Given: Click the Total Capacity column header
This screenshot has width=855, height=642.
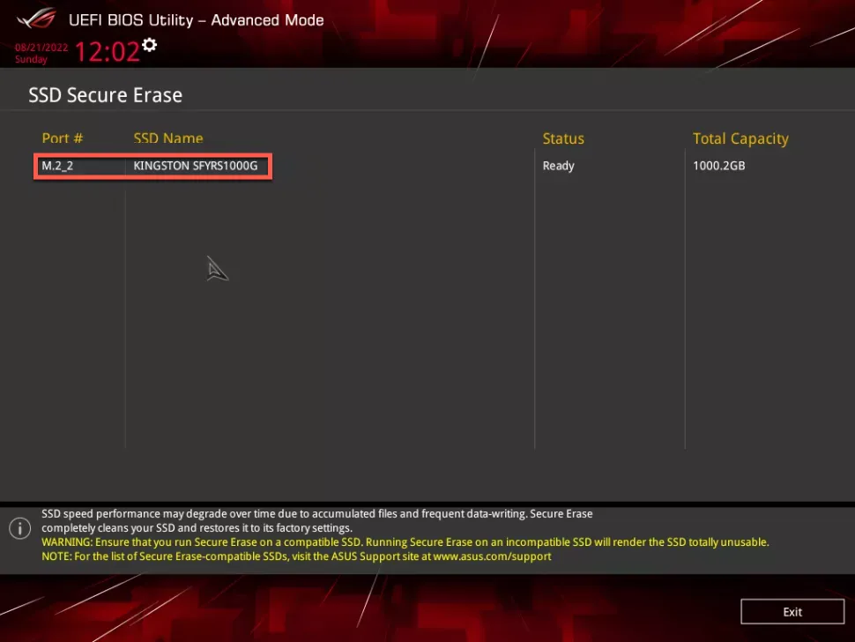Looking at the screenshot, I should point(740,139).
